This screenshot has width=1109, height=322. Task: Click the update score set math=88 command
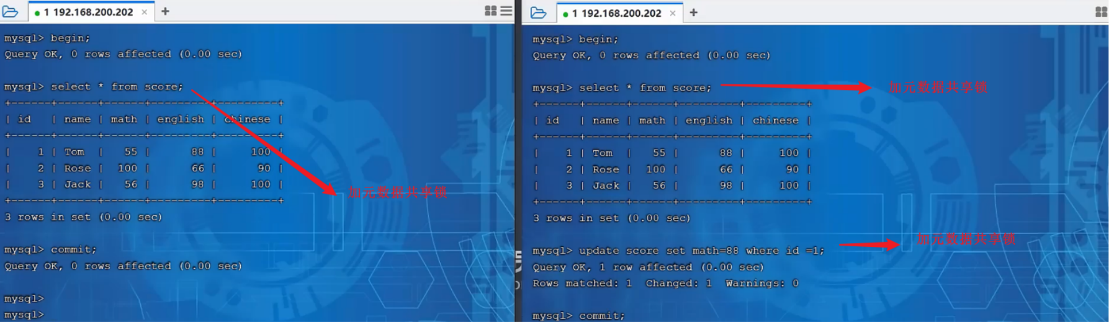(x=701, y=251)
